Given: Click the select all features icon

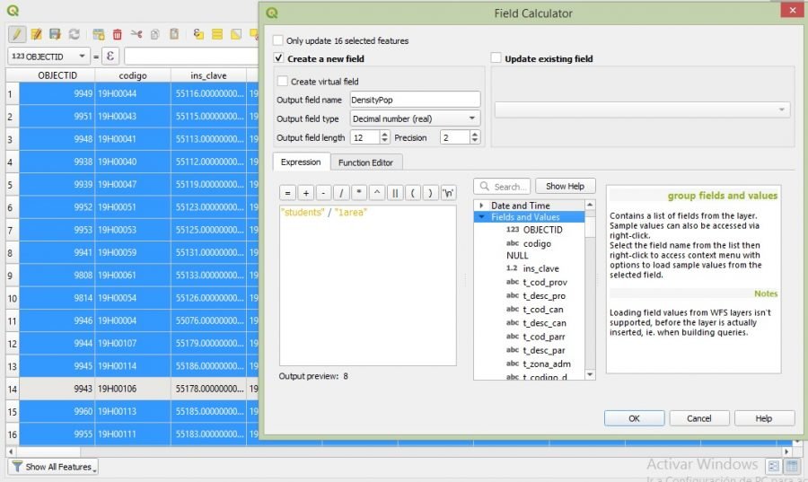Looking at the screenshot, I should coord(216,34).
